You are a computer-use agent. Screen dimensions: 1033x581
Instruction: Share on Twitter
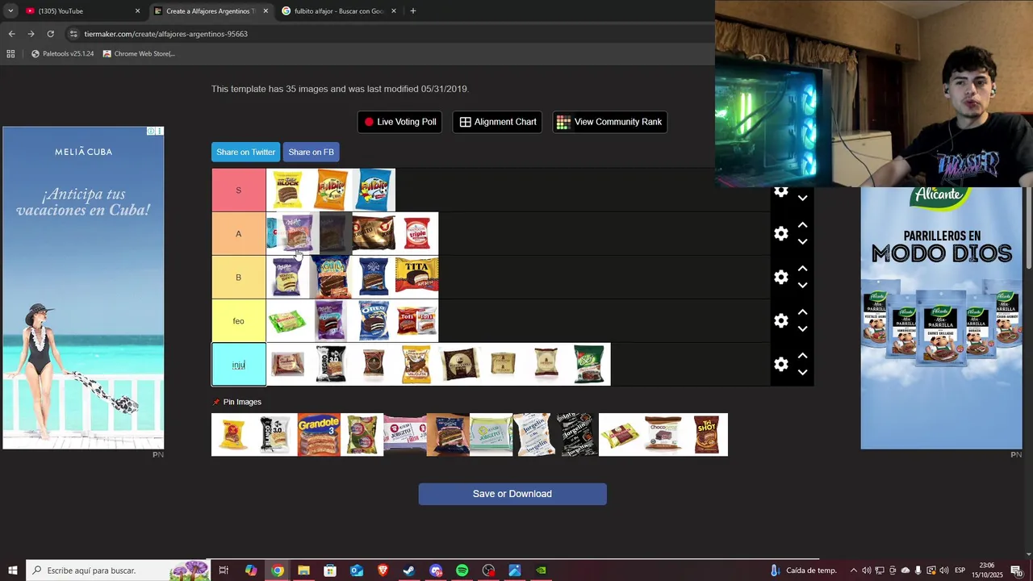coord(245,152)
